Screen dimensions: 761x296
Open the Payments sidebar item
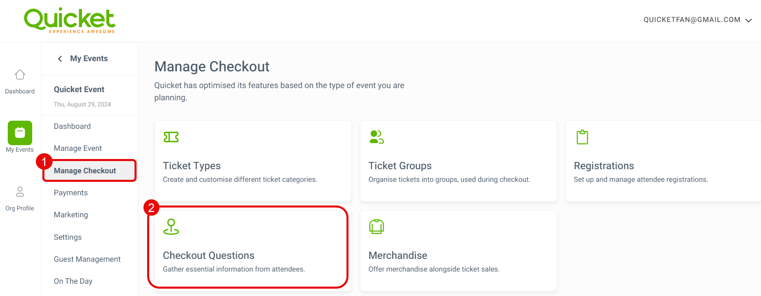[x=71, y=193]
